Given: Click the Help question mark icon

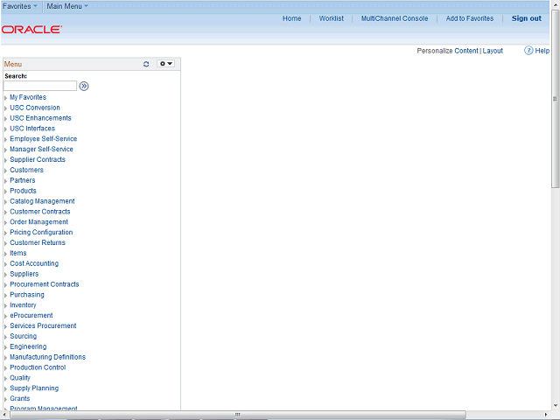Looking at the screenshot, I should (528, 51).
